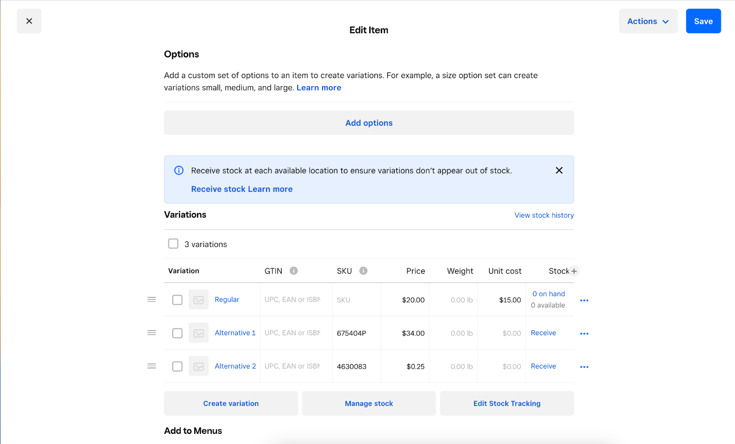Check the Alternative 2 variation checkbox
This screenshot has width=735, height=444.
(177, 366)
